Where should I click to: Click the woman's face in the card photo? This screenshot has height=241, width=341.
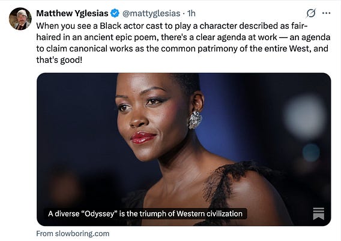click(150, 117)
